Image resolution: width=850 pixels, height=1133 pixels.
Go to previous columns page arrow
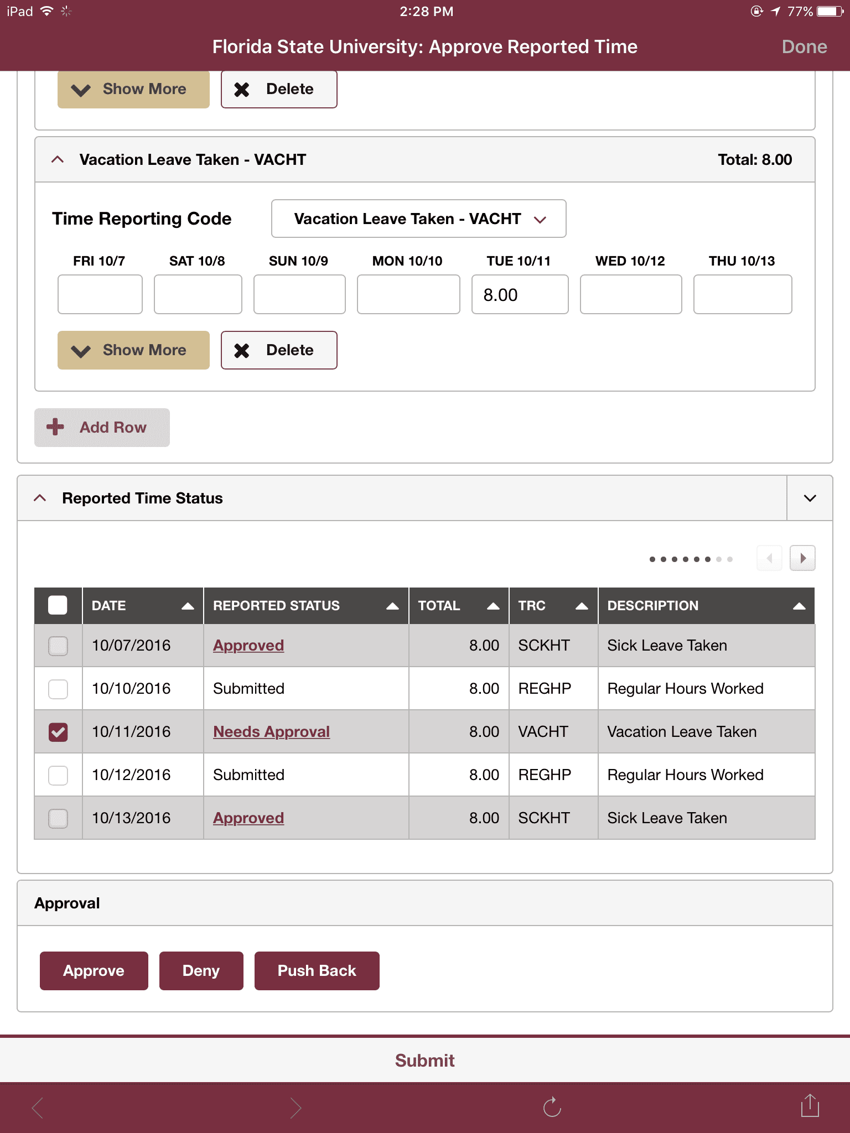tap(769, 558)
